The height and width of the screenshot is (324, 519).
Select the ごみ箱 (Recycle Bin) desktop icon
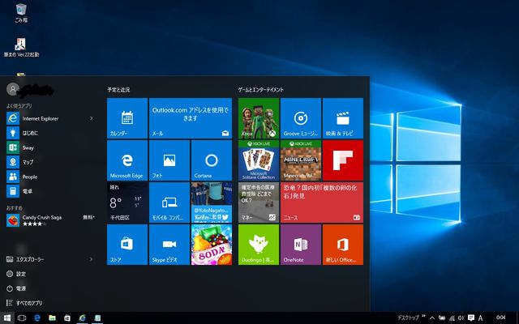click(x=21, y=13)
